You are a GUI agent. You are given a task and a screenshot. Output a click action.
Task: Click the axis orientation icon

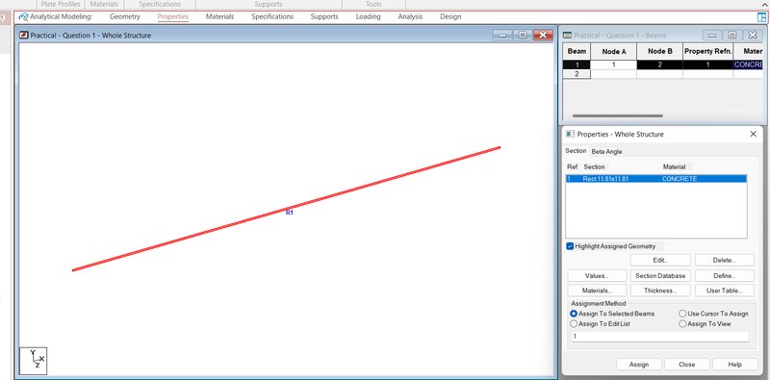(x=33, y=361)
